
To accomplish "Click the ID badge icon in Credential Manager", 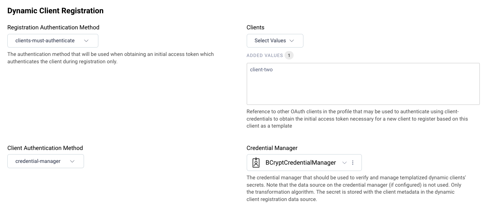I will [256, 163].
